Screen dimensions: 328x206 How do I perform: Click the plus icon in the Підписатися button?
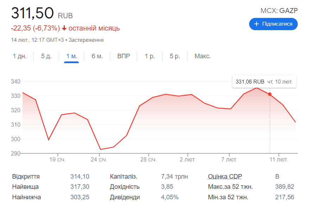pos(257,24)
